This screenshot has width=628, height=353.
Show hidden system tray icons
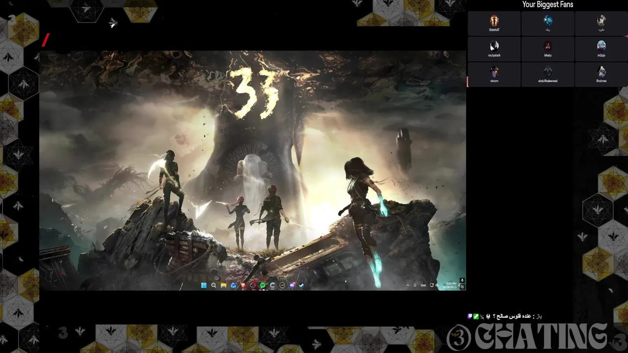point(408,285)
